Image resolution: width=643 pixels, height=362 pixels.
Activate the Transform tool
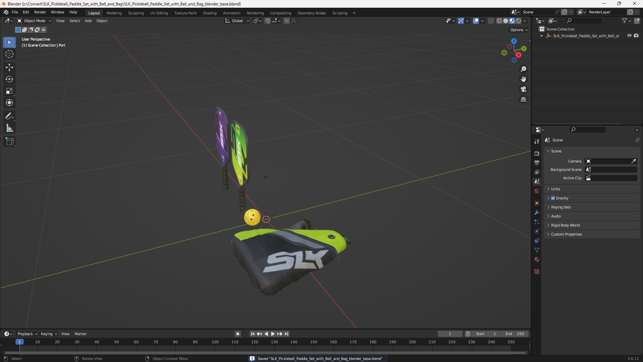(x=9, y=103)
